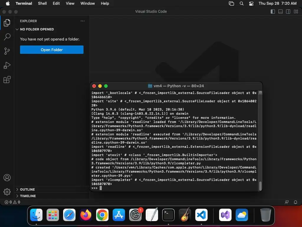Open the Customize Layout icon
The height and width of the screenshot is (227, 302).
(296, 12)
